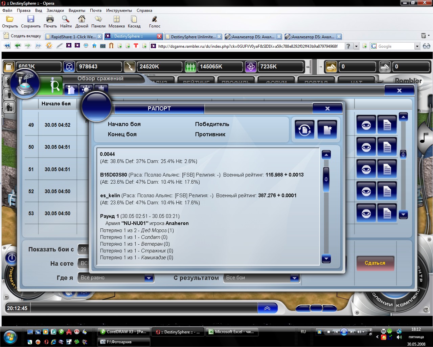433x347 pixels.
Task: Click the power button icon at lower left
Action: coord(12,259)
